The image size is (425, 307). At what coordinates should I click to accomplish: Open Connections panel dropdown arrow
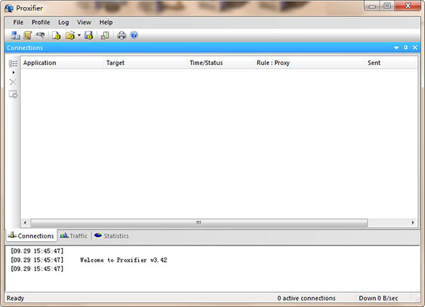[396, 48]
